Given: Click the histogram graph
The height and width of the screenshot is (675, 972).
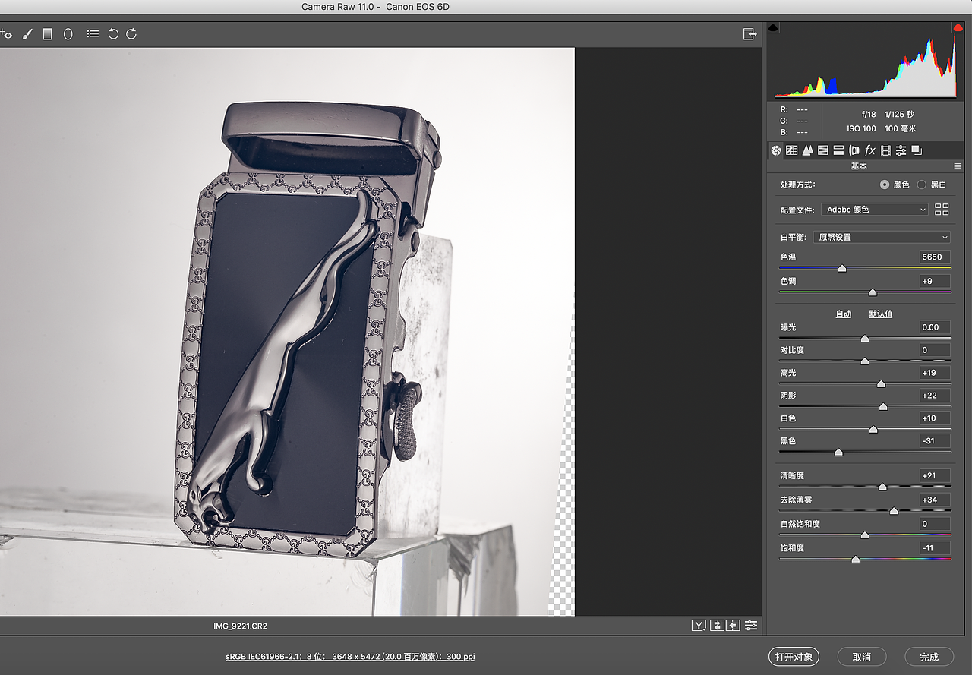Looking at the screenshot, I should click(866, 61).
